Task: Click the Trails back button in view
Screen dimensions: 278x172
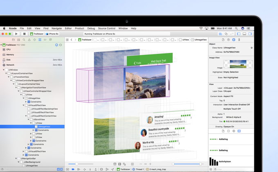Action: click(x=137, y=63)
